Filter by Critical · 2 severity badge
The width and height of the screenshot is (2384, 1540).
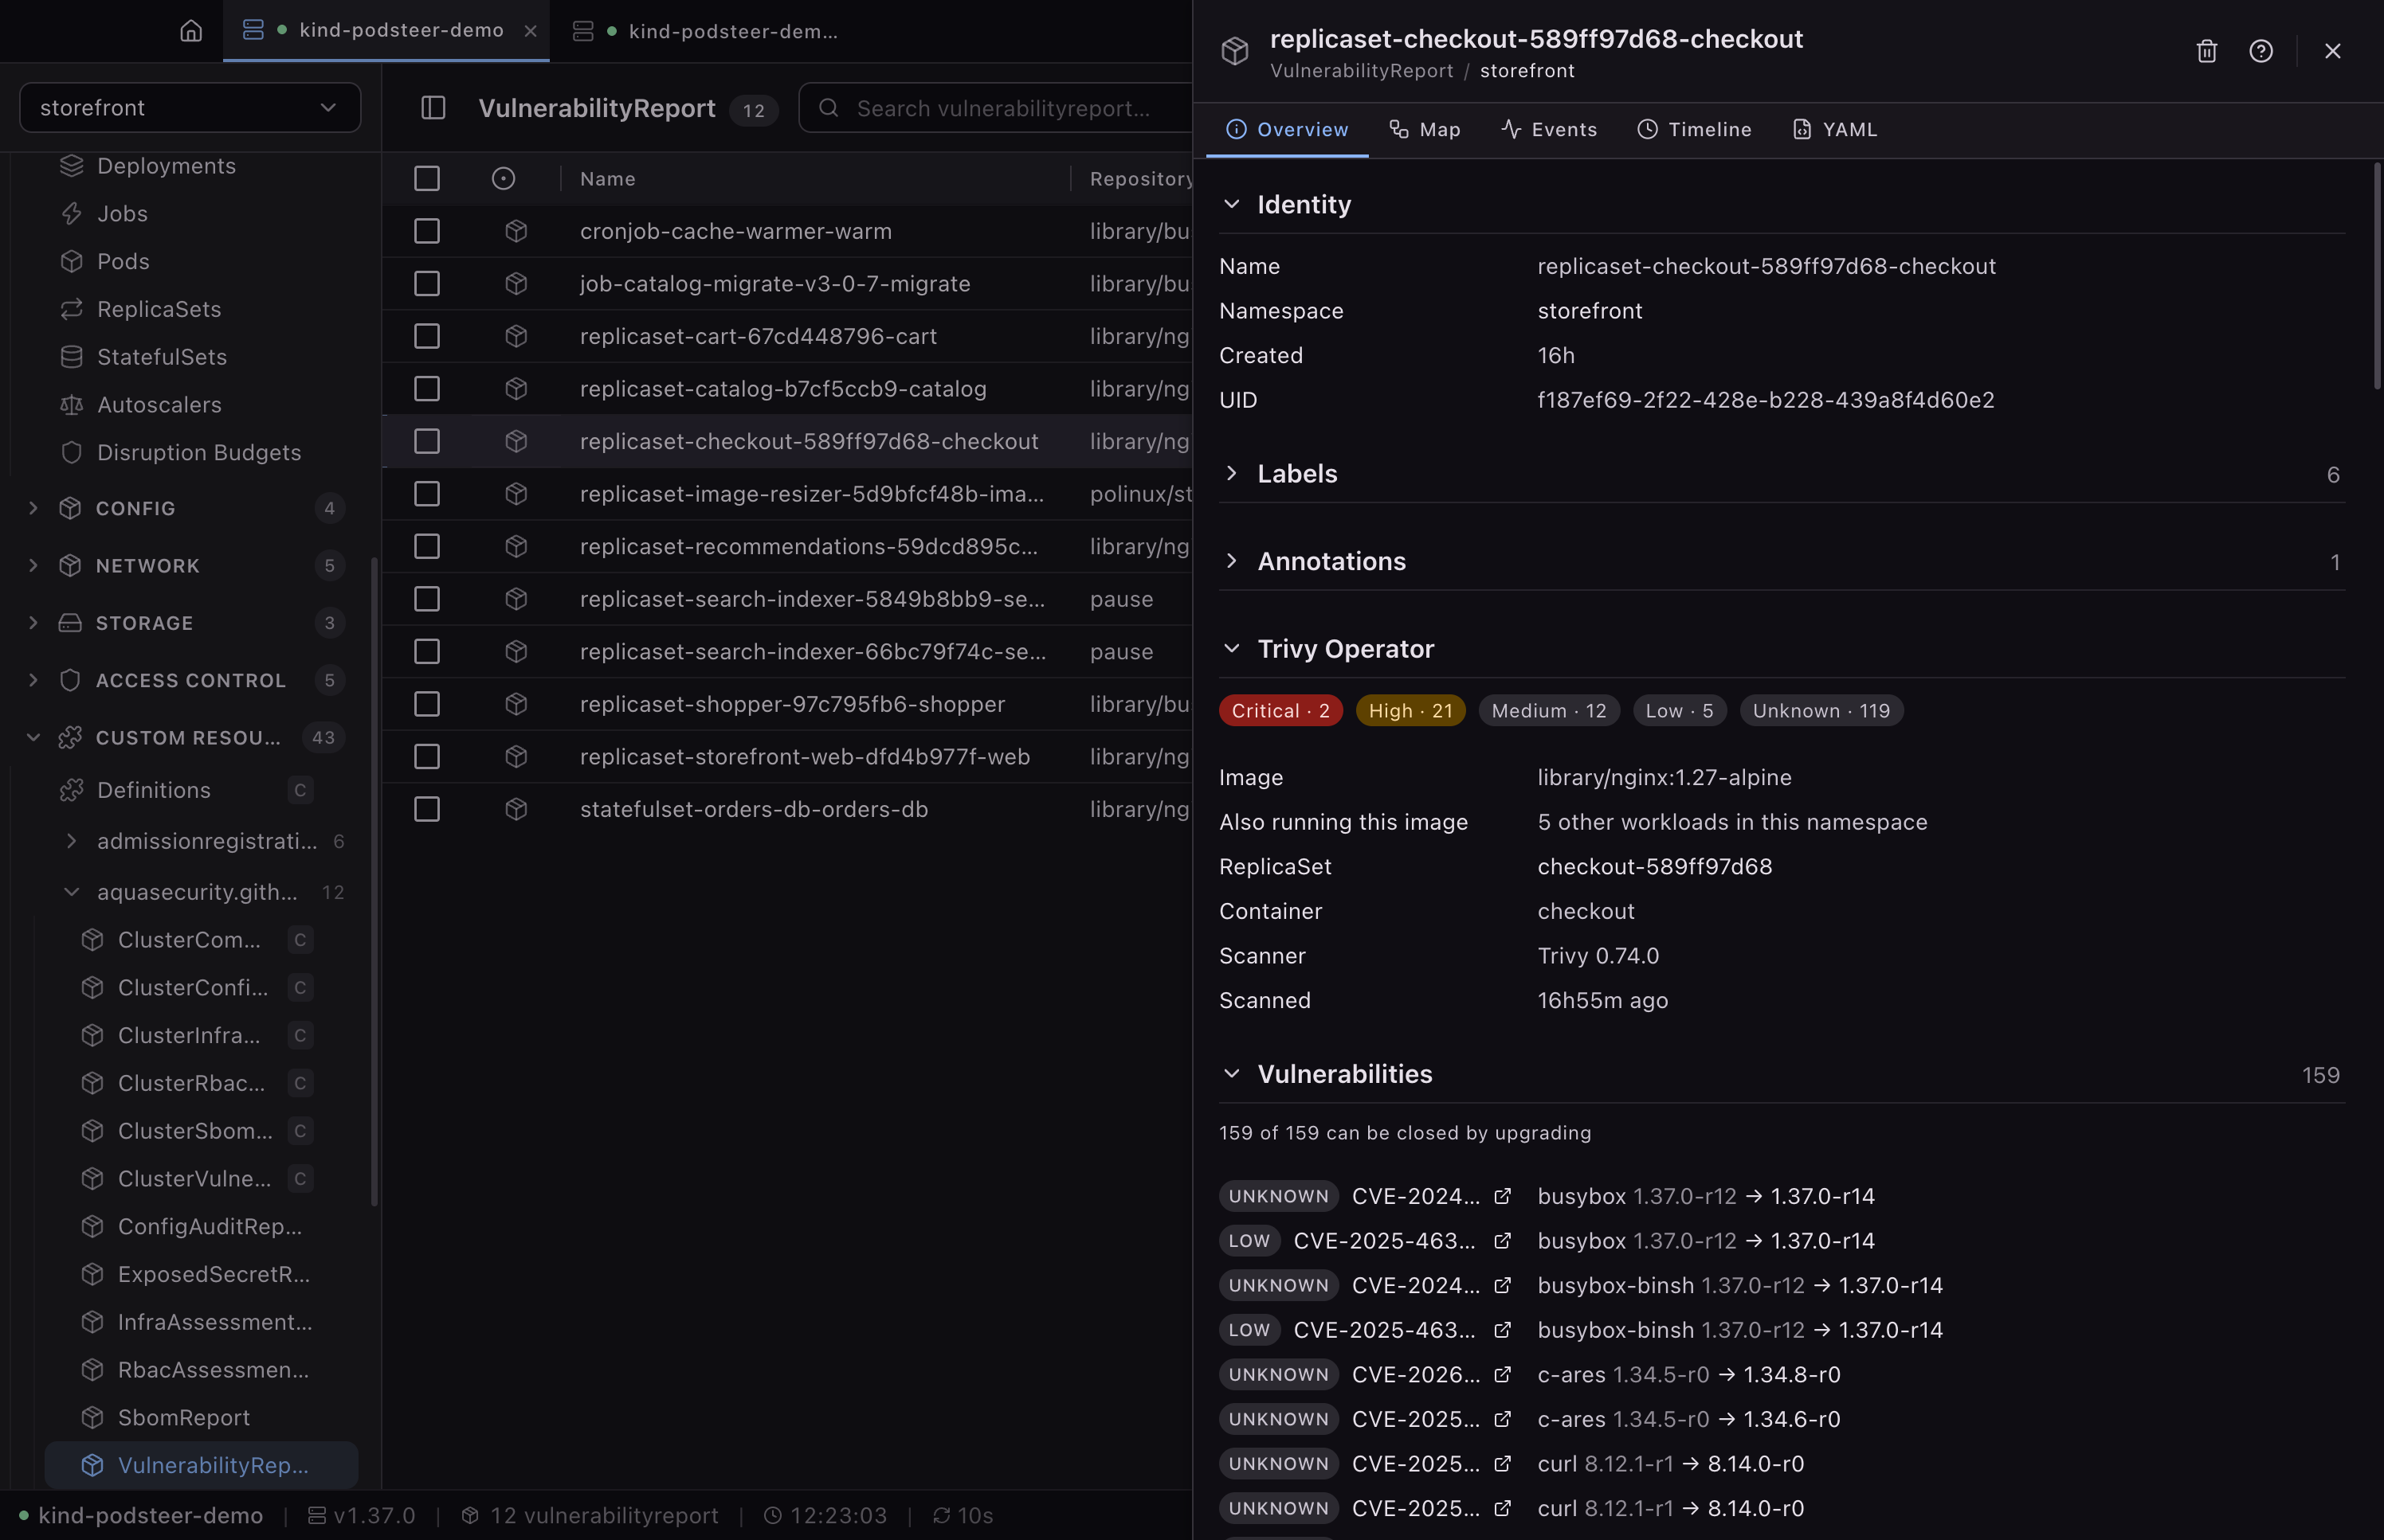[1280, 711]
